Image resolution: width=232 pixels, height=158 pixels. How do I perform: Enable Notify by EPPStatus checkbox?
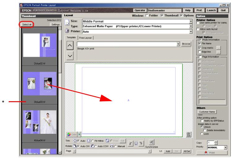point(202,121)
